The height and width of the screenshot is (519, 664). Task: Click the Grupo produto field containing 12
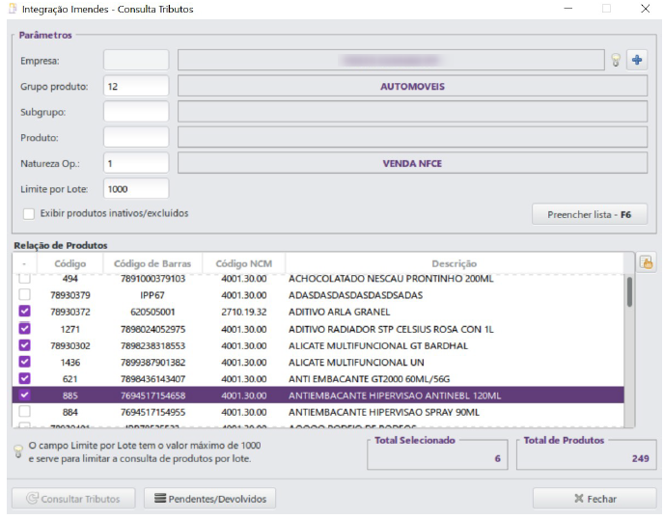136,86
